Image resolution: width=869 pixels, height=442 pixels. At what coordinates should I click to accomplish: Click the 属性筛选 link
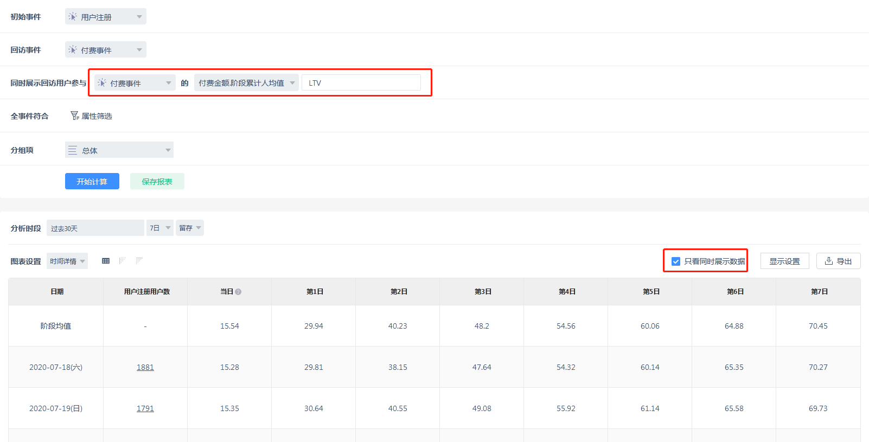pos(92,116)
